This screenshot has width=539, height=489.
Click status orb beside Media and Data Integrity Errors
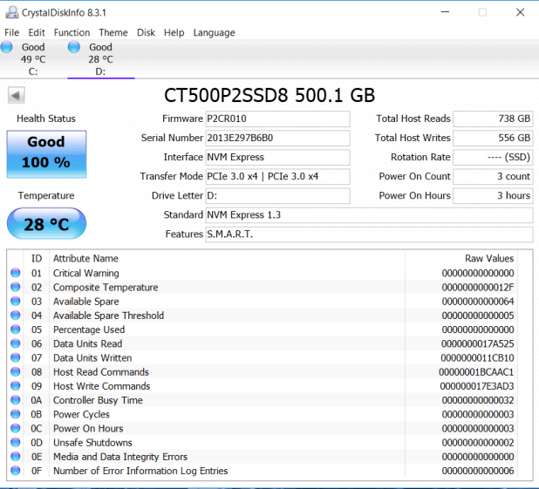pos(16,456)
